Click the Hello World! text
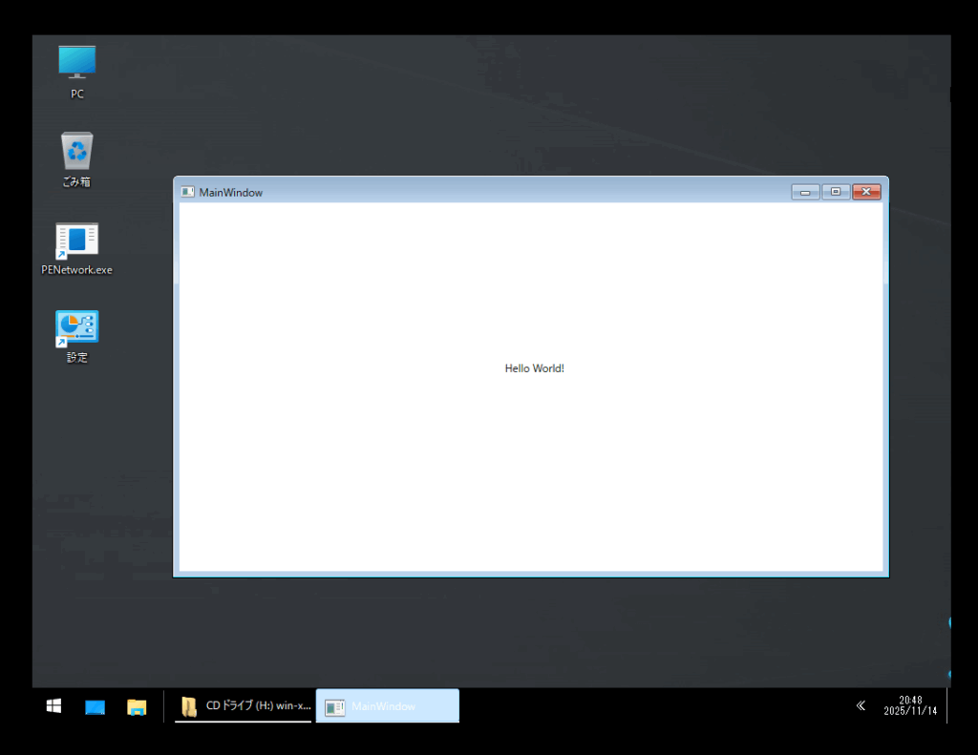Viewport: 978px width, 755px height. 534,368
